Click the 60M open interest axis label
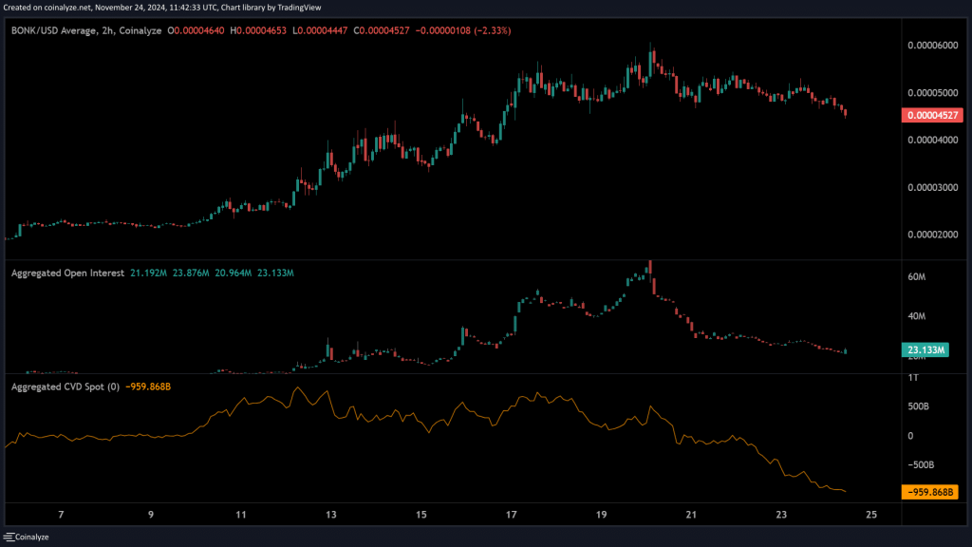The image size is (972, 547). click(x=916, y=277)
